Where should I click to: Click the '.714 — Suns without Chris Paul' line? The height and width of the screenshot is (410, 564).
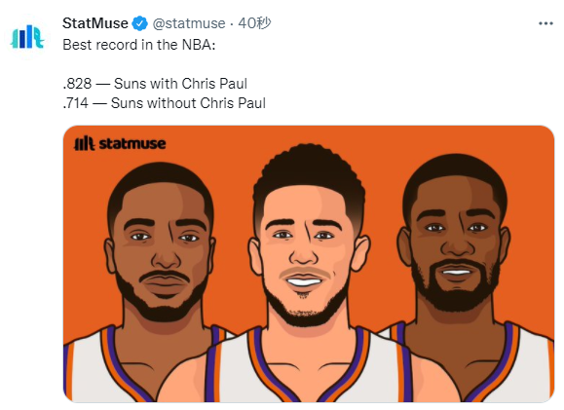164,103
